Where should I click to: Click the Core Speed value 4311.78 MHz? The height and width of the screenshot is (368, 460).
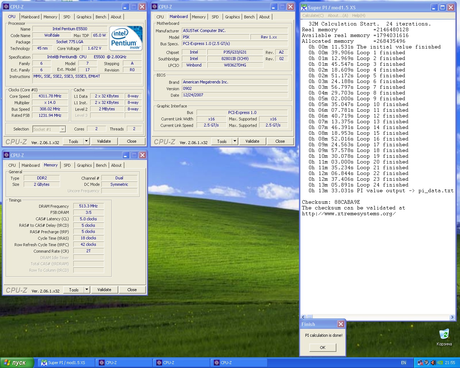coord(50,96)
